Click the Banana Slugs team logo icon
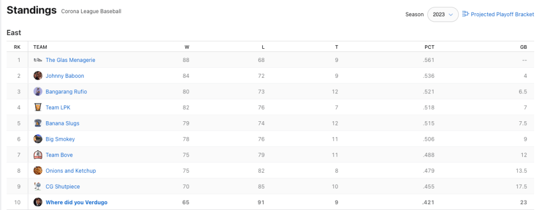The width and height of the screenshot is (539, 210). coord(37,123)
